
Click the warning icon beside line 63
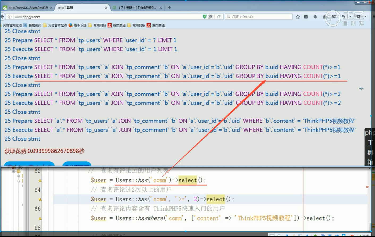point(40,180)
